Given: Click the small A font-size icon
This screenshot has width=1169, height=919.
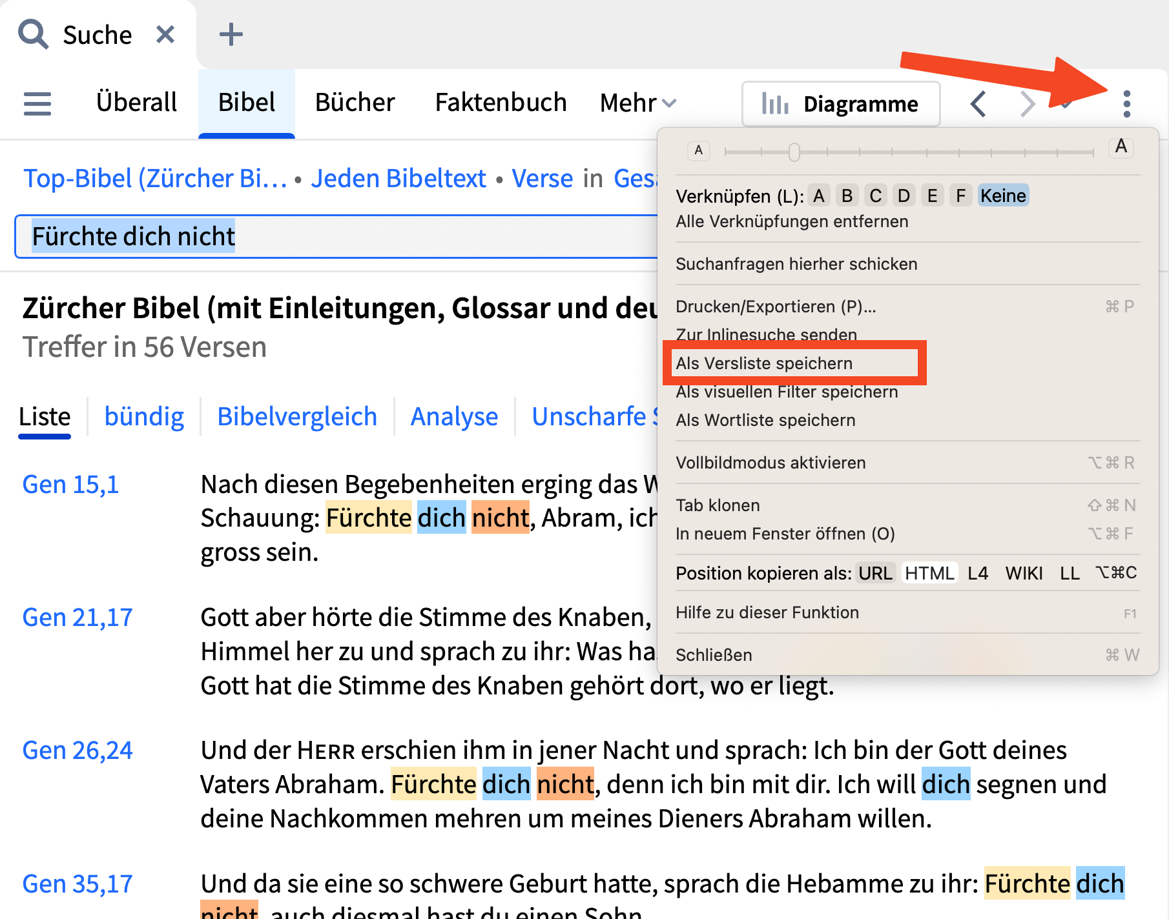Looking at the screenshot, I should [x=698, y=150].
